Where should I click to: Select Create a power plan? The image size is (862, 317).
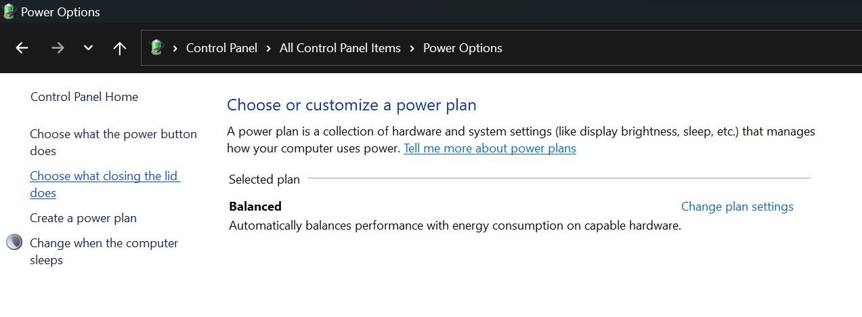tap(83, 218)
